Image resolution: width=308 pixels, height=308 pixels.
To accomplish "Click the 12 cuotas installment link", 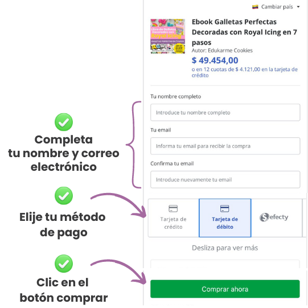I will pyautogui.click(x=245, y=72).
